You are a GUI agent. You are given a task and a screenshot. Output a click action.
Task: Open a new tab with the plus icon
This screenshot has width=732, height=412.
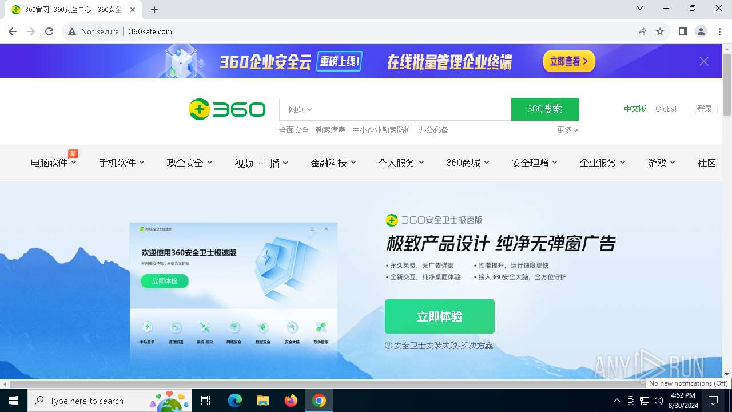click(154, 10)
